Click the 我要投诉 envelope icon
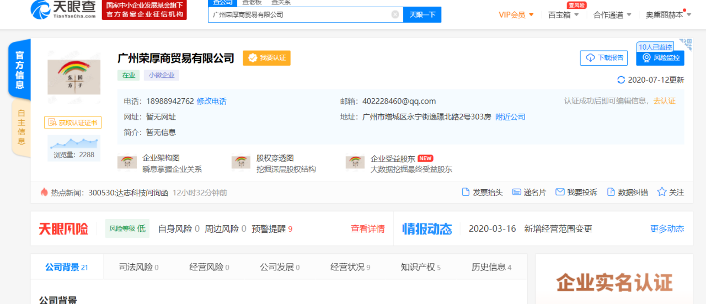This screenshot has height=304, width=706. pyautogui.click(x=560, y=192)
